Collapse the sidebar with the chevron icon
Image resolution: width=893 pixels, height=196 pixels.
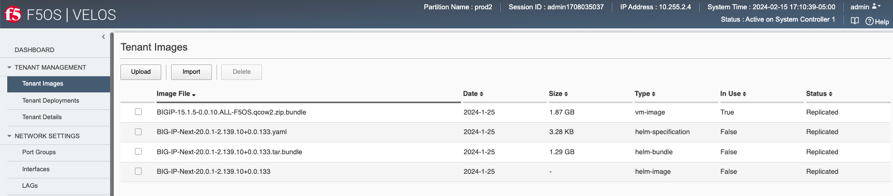point(103,37)
